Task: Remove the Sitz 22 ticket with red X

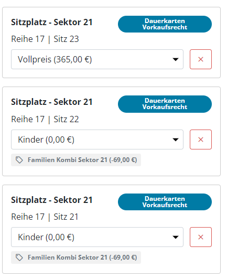Action: 200,139
